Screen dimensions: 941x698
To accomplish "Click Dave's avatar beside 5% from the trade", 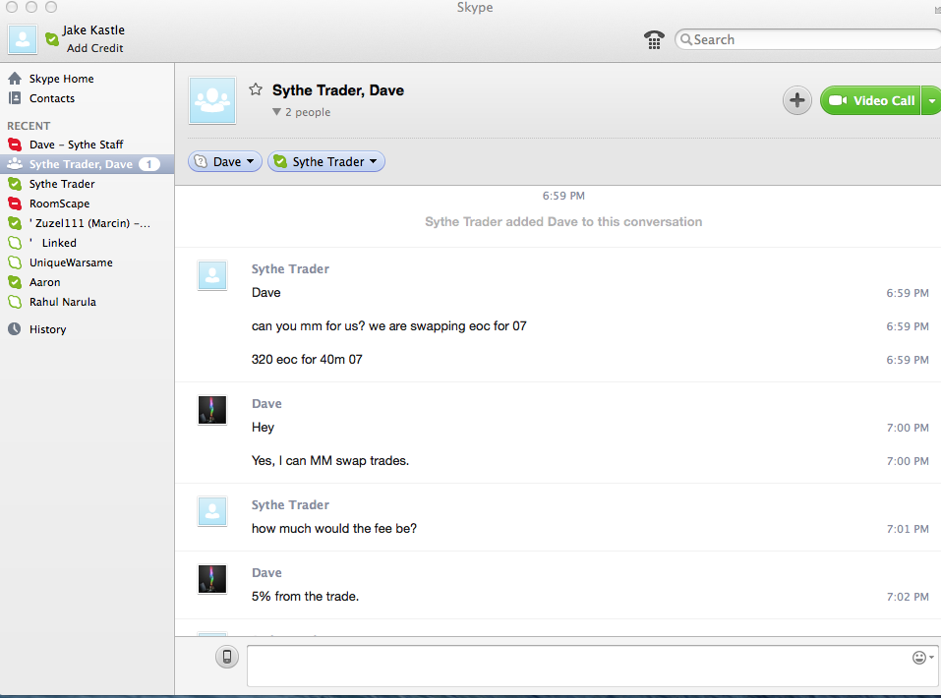I will pyautogui.click(x=212, y=579).
